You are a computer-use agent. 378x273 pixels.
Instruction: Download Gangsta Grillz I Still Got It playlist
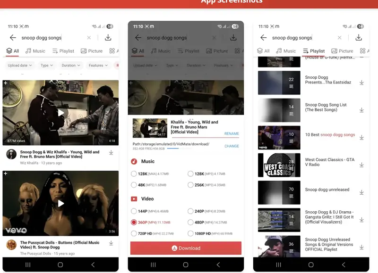click(361, 220)
